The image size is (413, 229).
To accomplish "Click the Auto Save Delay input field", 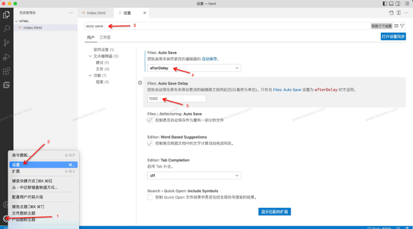I will [x=176, y=98].
